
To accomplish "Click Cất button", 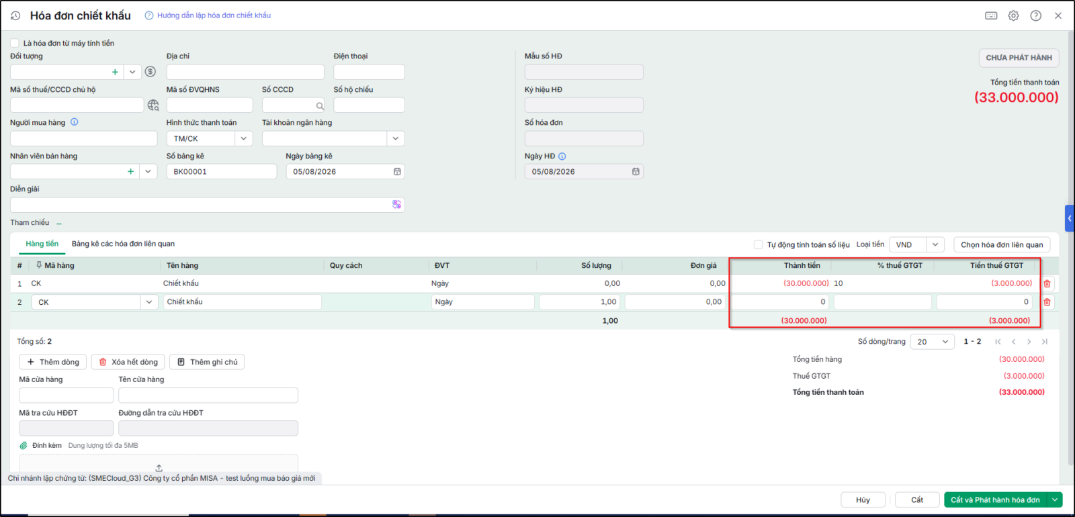I will pyautogui.click(x=917, y=500).
